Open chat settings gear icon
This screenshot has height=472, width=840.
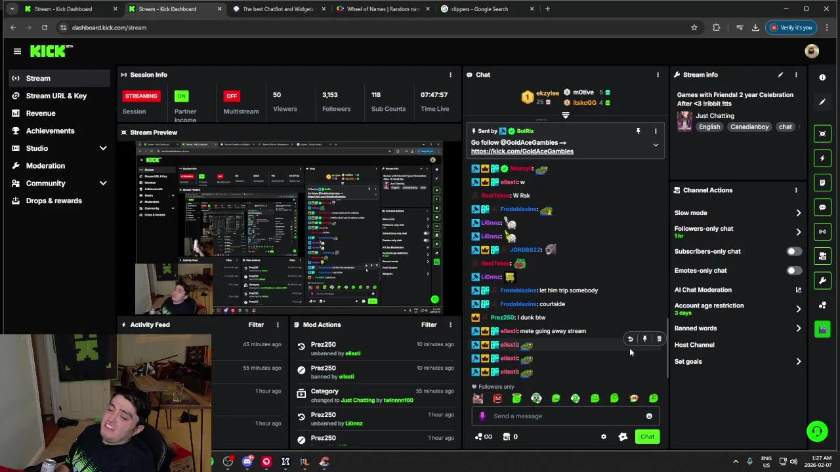tap(604, 437)
